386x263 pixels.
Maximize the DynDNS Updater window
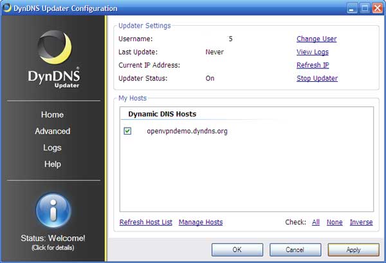(365, 8)
